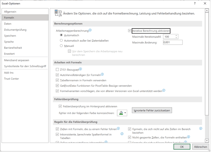The height and width of the screenshot is (152, 211).
Task: Toggle Tabellennamen in Formeln verwenden checkbox
Action: [x=57, y=80]
